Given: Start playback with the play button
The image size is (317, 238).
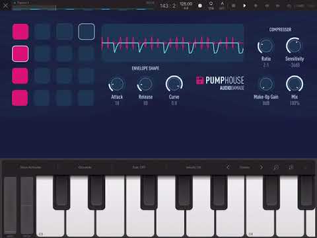Looking at the screenshot, I should point(244,6).
